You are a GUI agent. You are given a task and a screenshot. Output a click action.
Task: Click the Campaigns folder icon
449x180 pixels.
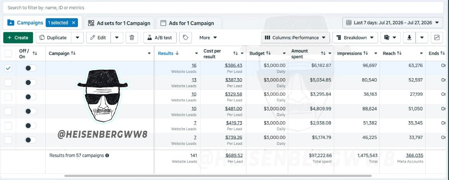pos(10,23)
